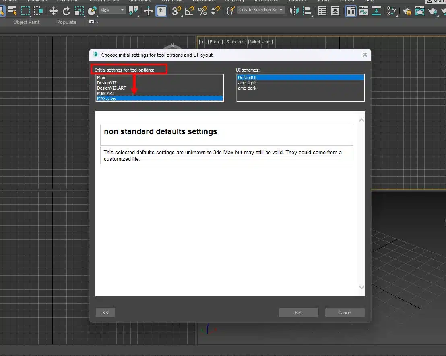Select ame-dark UI scheme
Screen dimensions: 446x356
(300, 88)
